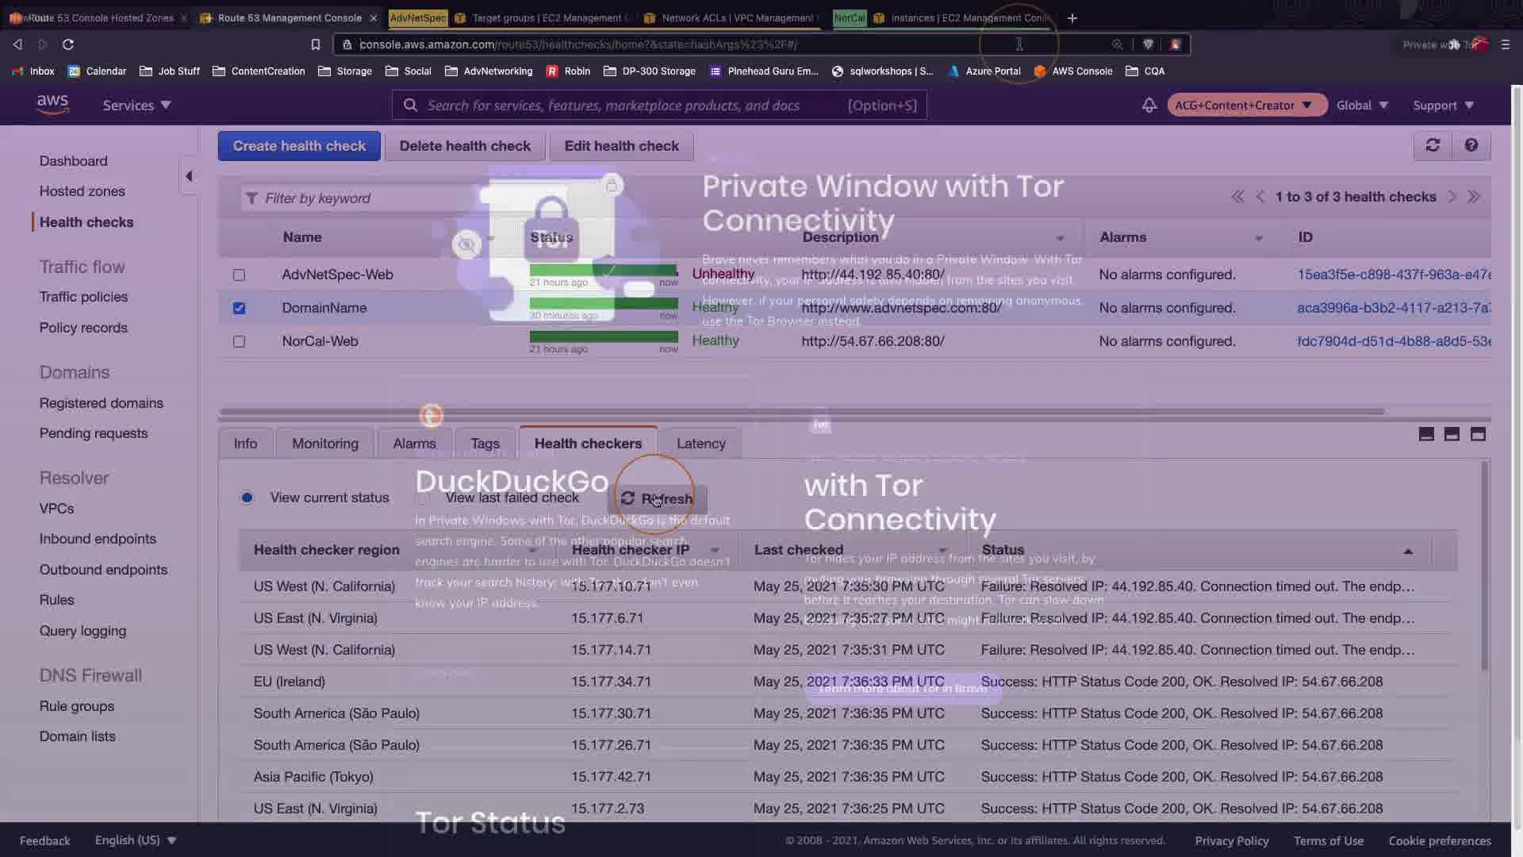Check the AdvNetSpec-Web health check checkbox
Viewport: 1523px width, 857px height.
click(x=239, y=275)
